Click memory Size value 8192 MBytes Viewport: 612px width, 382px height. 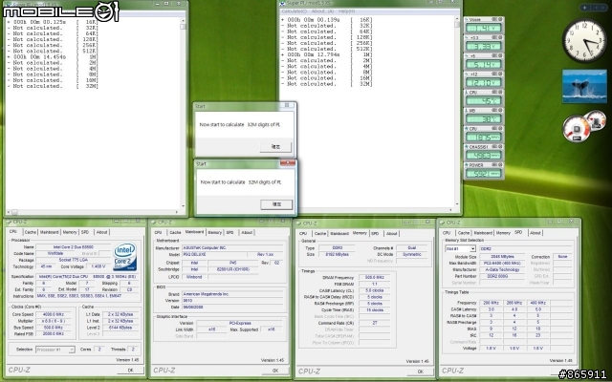(337, 254)
